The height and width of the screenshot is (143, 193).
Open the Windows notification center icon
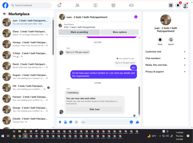[x=188, y=136]
